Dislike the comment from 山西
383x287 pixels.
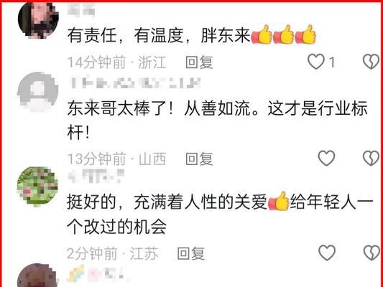(x=371, y=159)
